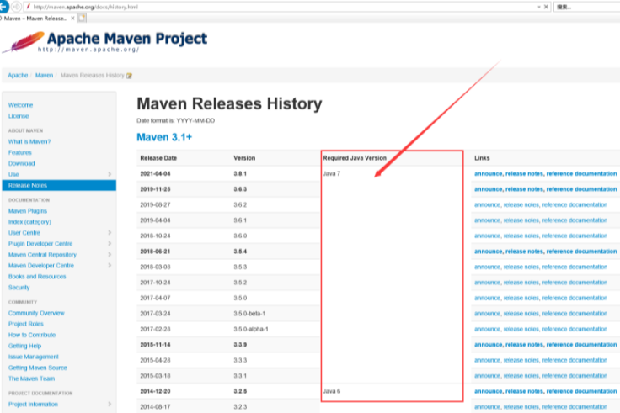Open the Features sidebar link
Screen dimensions: 620x413
(19, 152)
